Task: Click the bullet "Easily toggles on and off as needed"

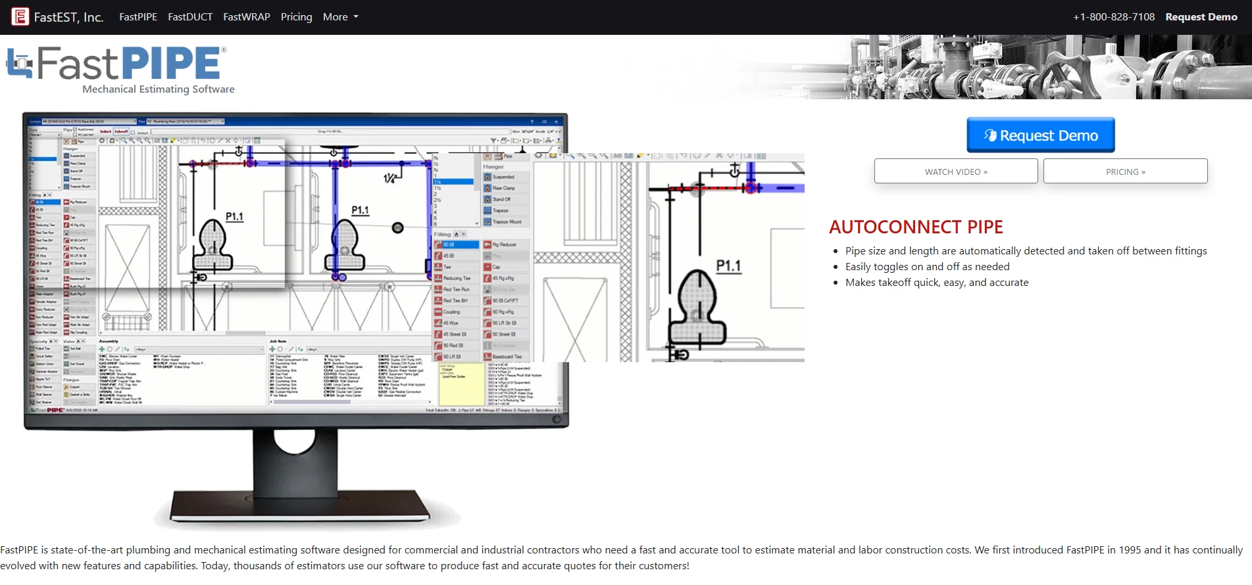Action: pyautogui.click(x=928, y=267)
